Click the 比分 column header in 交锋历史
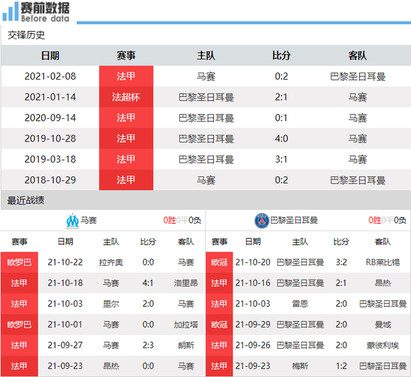Viewport: 411px width, 377px height. pos(281,56)
